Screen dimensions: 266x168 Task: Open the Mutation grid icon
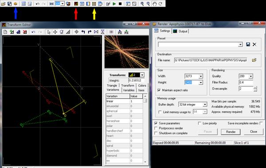pos(94,4)
